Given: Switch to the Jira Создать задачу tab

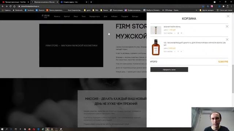Looking at the screenshot, I should (x=74, y=2).
